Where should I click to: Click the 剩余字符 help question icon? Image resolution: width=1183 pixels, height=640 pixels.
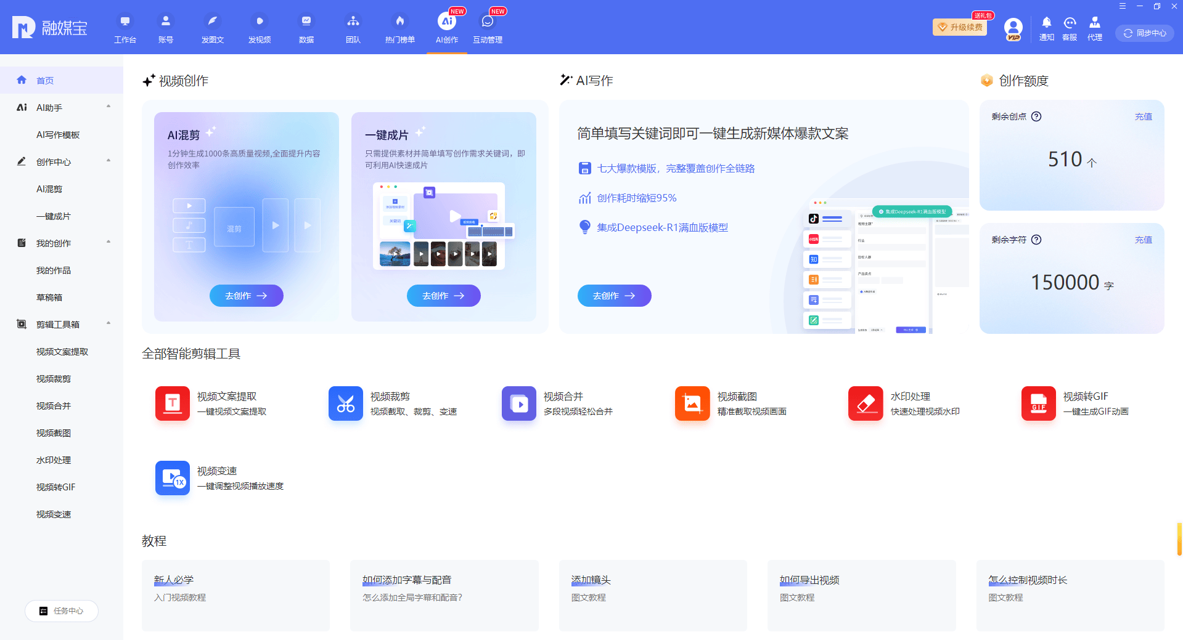[x=1036, y=240]
